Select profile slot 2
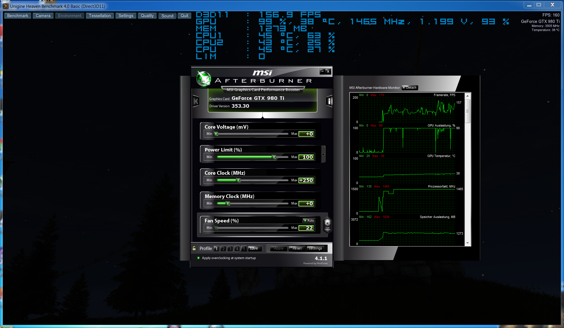The width and height of the screenshot is (564, 328). pos(223,249)
